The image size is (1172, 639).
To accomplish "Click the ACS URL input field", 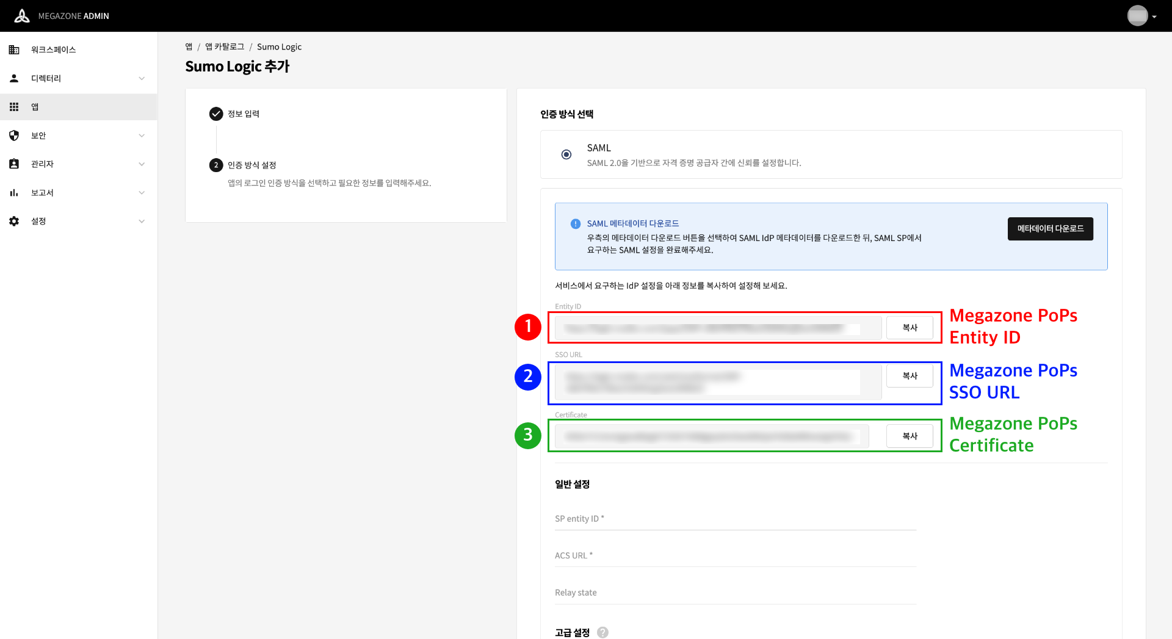I will click(x=736, y=555).
